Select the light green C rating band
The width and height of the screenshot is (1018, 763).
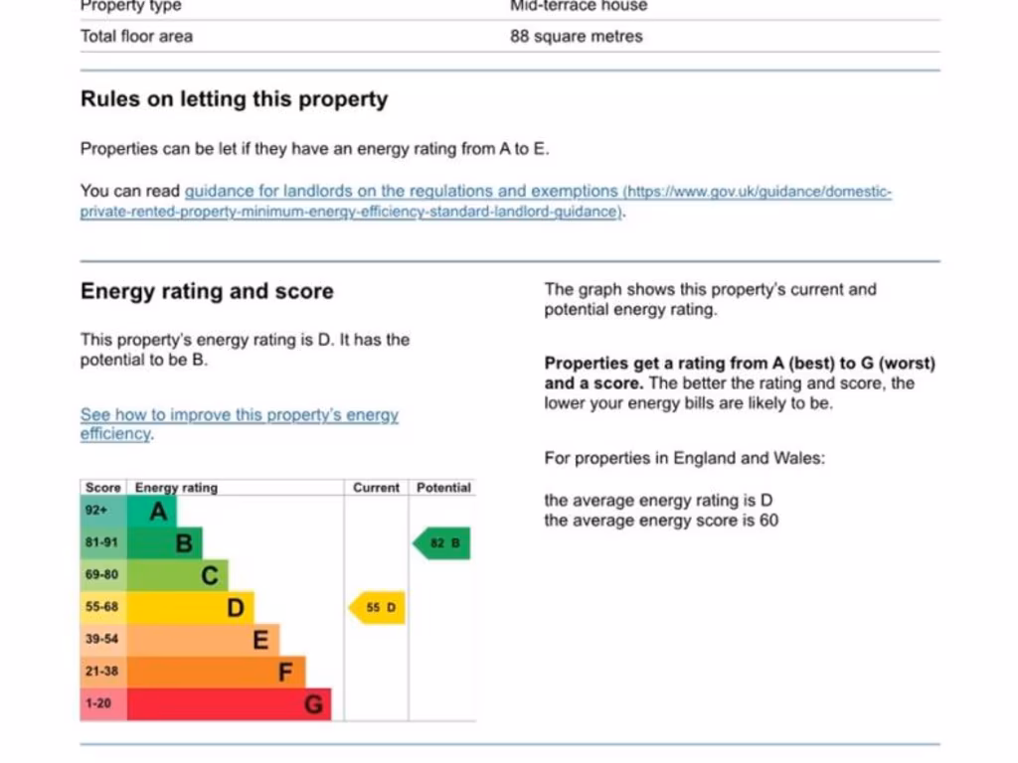(x=179, y=575)
